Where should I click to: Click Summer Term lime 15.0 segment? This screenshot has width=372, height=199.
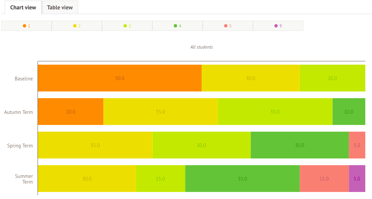160,179
